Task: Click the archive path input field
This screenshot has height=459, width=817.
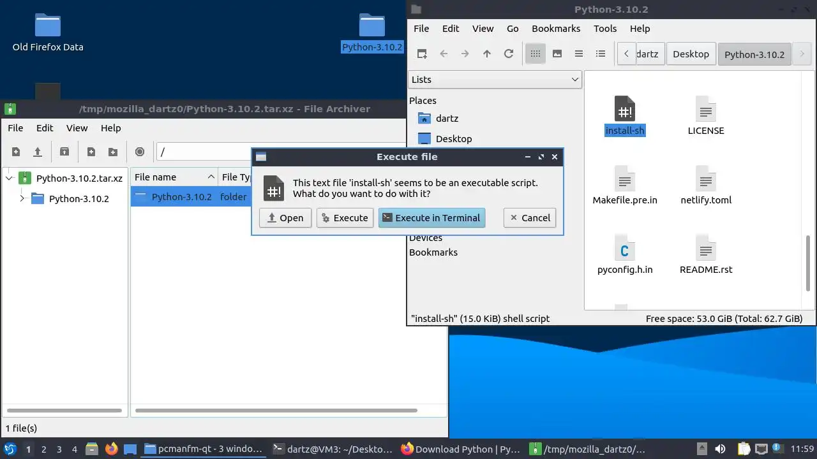Action: coord(204,152)
